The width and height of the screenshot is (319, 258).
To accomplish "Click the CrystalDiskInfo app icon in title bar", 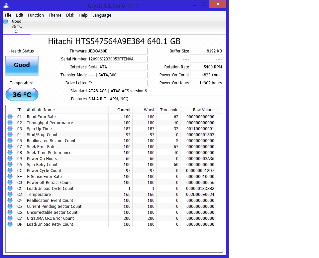I will (x=6, y=6).
